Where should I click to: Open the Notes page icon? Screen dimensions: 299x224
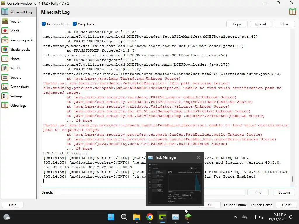pos(5,59)
